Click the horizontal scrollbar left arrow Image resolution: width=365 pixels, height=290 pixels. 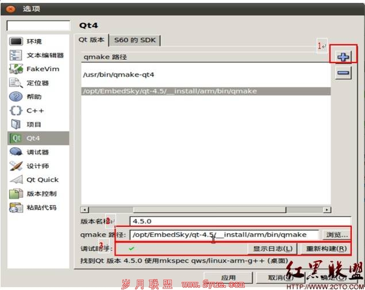[84, 210]
